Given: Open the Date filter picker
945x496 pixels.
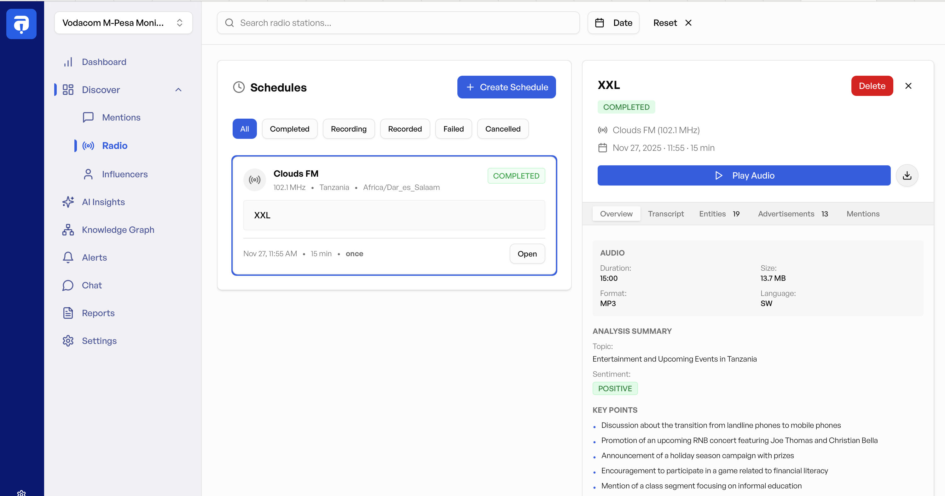Looking at the screenshot, I should point(613,22).
